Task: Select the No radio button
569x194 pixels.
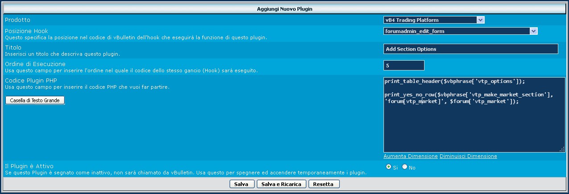Action: click(405, 167)
